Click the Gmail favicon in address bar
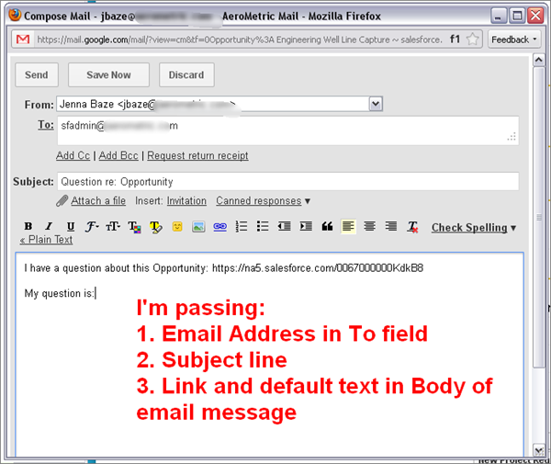Screen dimensions: 551x464 pos(23,39)
